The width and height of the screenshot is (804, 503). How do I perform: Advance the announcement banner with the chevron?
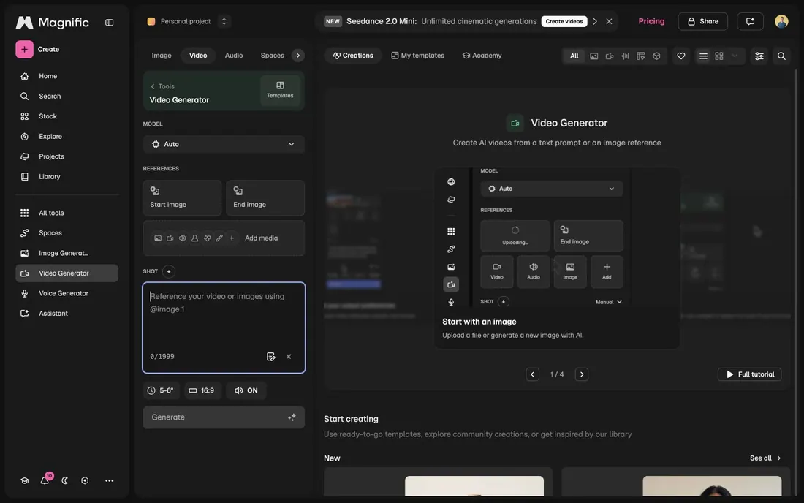coord(594,21)
